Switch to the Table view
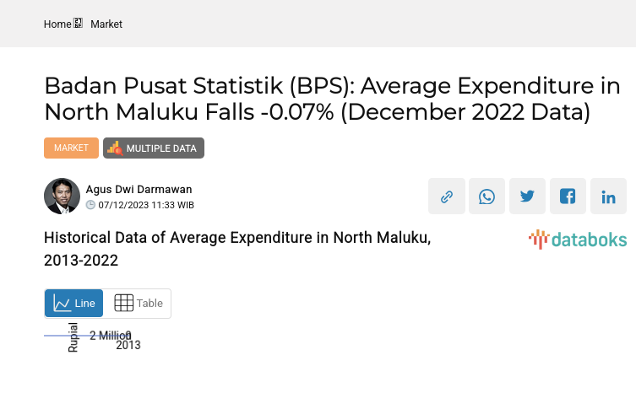The height and width of the screenshot is (420, 636). 138,304
